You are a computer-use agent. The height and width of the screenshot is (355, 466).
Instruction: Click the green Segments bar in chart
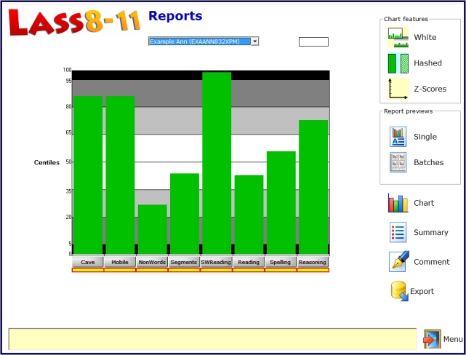(185, 213)
